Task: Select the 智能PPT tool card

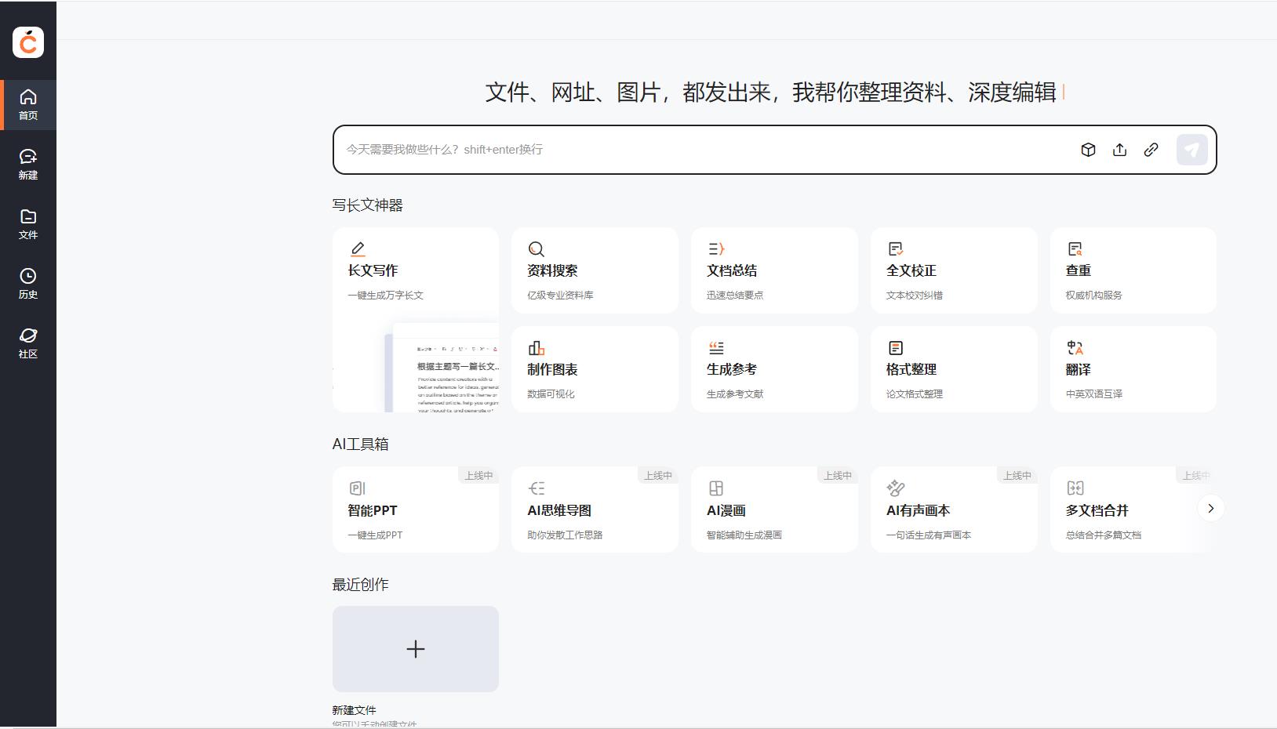Action: (415, 510)
